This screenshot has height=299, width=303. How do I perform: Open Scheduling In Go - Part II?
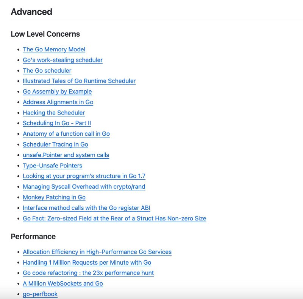coord(57,123)
